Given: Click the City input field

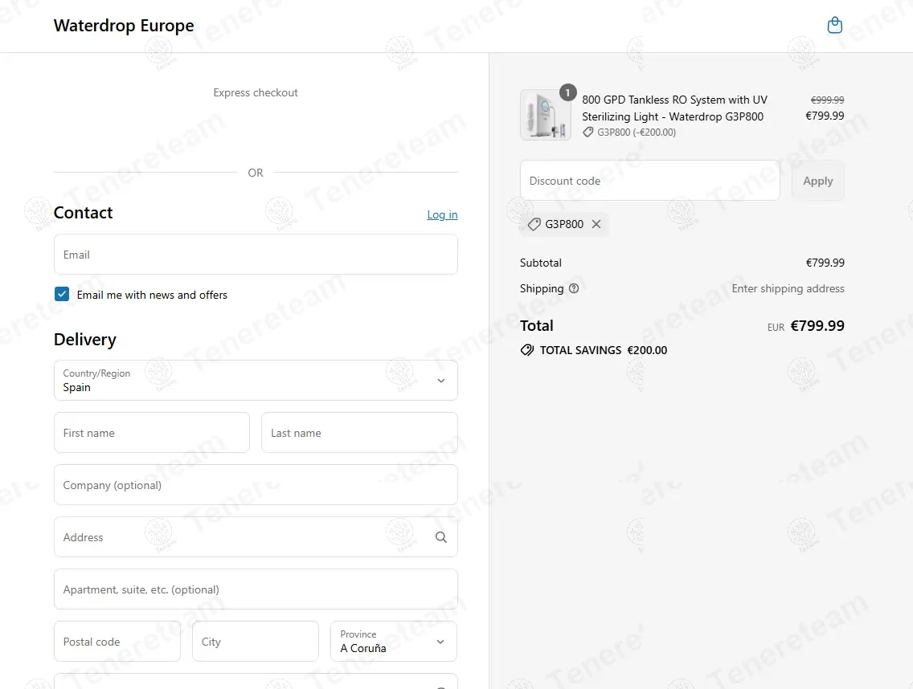Looking at the screenshot, I should 256,642.
